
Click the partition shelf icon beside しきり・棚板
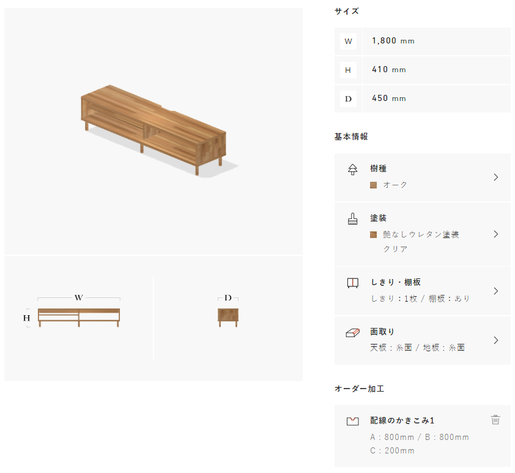352,283
